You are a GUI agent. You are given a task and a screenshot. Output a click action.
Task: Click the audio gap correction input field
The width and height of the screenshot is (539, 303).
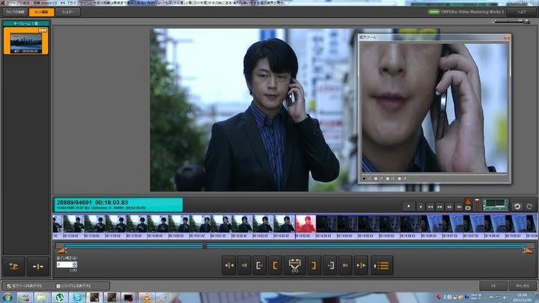(x=64, y=265)
